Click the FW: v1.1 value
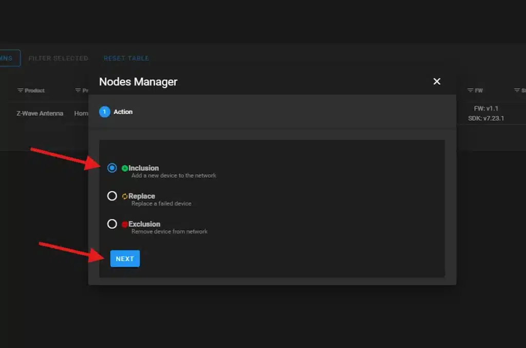526x348 pixels. click(x=486, y=108)
